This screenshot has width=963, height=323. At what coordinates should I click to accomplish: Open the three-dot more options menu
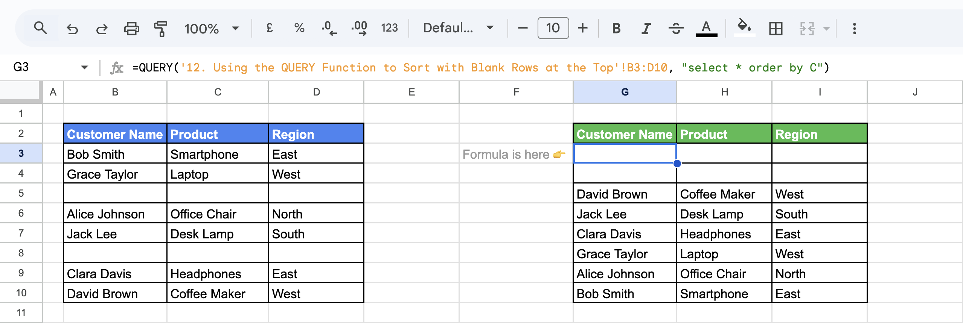coord(855,29)
